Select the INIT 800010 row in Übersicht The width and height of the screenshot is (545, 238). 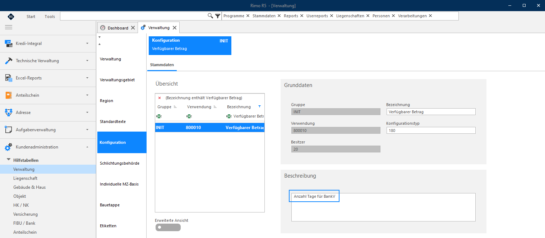coord(210,128)
